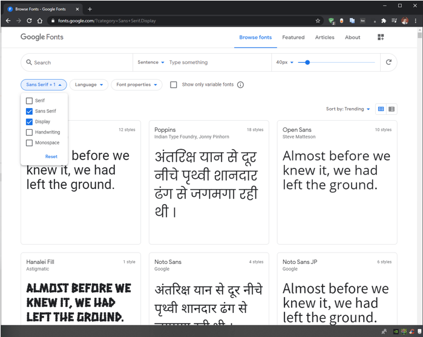This screenshot has height=337, width=423.
Task: Select the Browse fonts tab
Action: (x=255, y=37)
